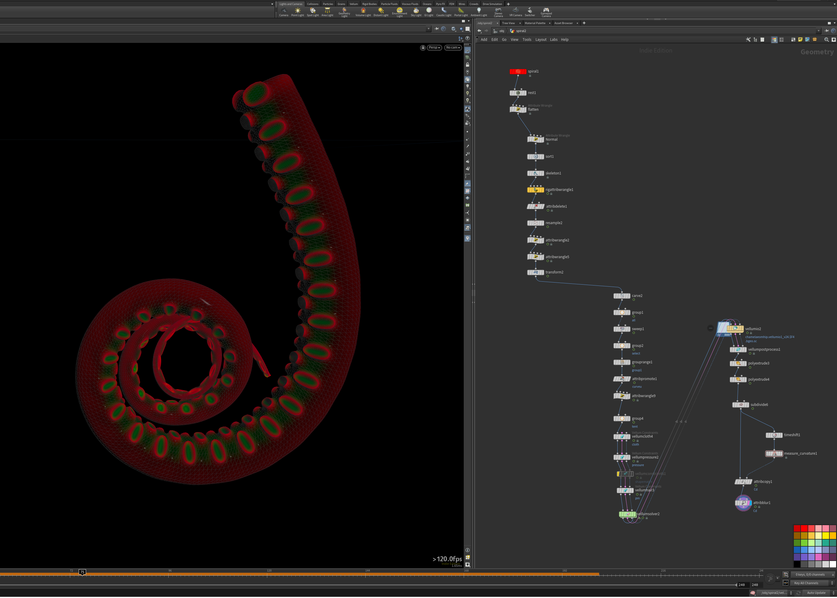Add a new shelf tab with plus

pos(508,4)
